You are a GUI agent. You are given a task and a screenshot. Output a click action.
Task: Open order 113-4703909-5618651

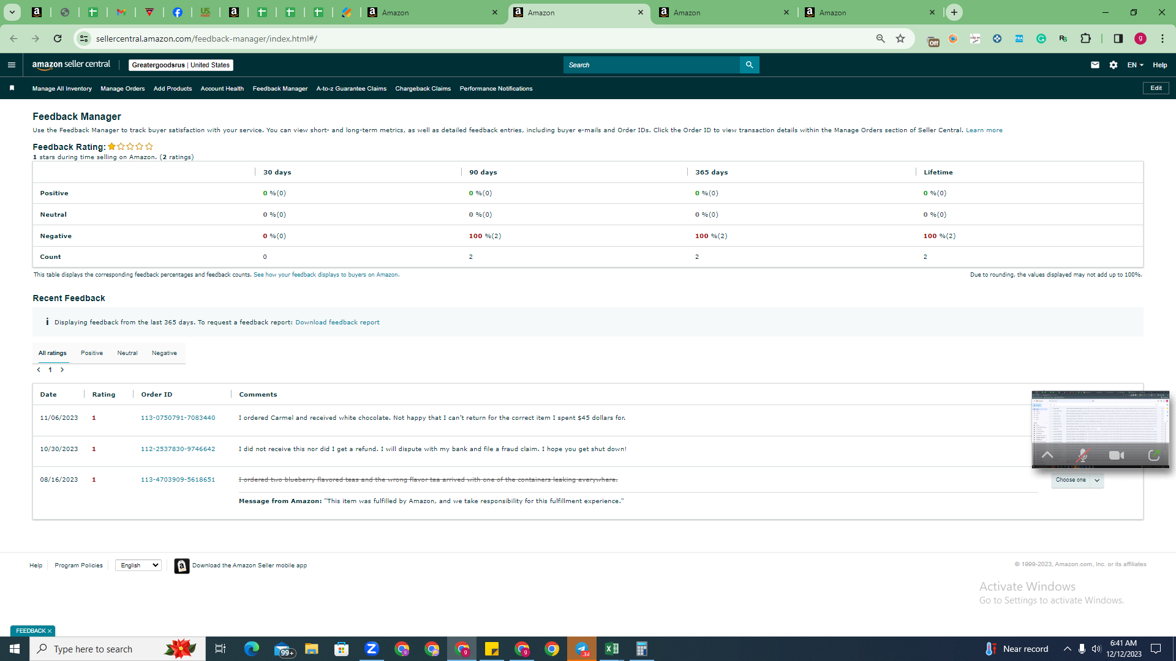[x=178, y=480]
